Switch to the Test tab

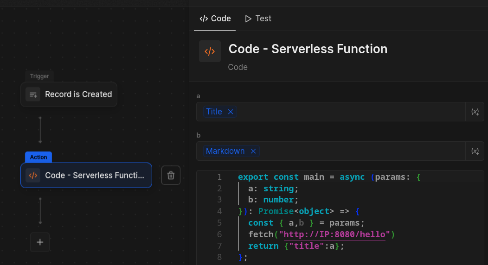click(258, 19)
